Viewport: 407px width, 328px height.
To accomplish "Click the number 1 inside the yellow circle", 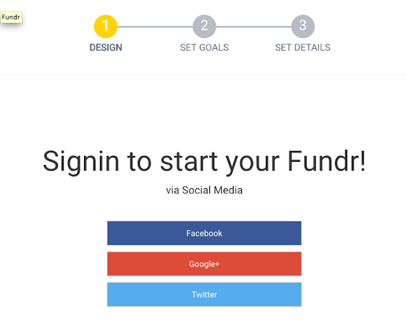I will [x=106, y=26].
